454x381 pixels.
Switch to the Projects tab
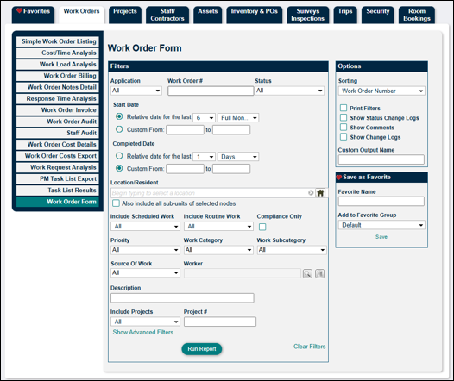125,15
